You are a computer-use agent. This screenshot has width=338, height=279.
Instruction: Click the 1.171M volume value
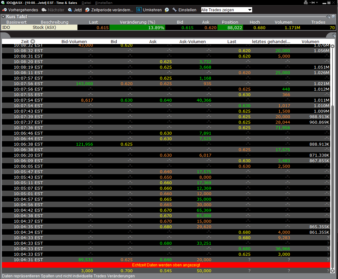292,28
